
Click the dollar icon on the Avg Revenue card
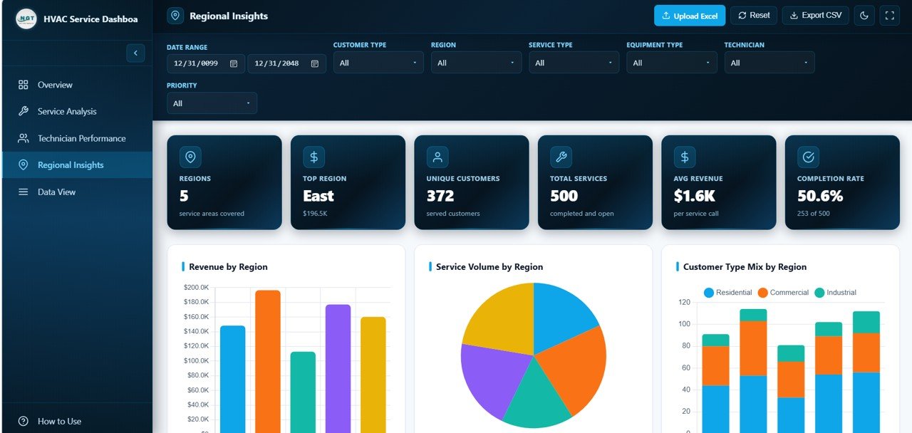click(x=684, y=157)
